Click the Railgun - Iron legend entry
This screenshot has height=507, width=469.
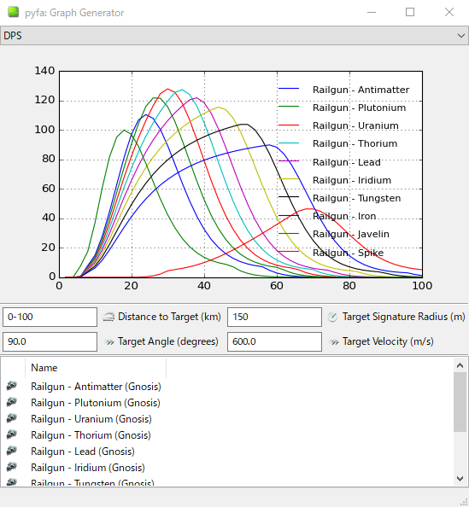[x=327, y=216]
